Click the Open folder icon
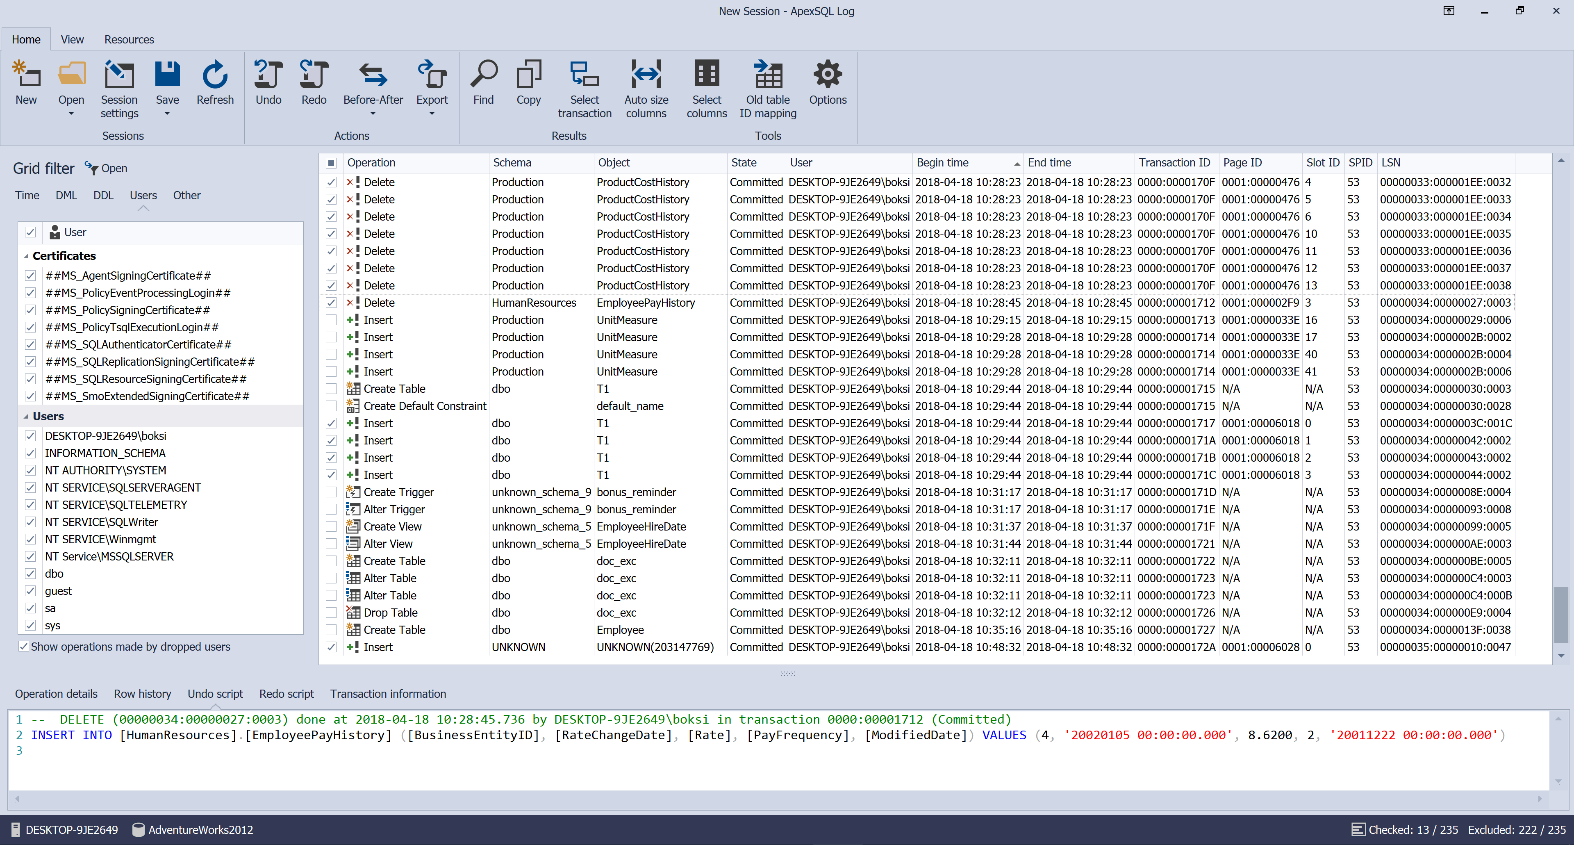Image resolution: width=1574 pixels, height=845 pixels. (x=71, y=74)
